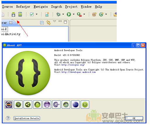Open the Android SDK Manager toolbar icon
150x128 pixels.
[13, 14]
